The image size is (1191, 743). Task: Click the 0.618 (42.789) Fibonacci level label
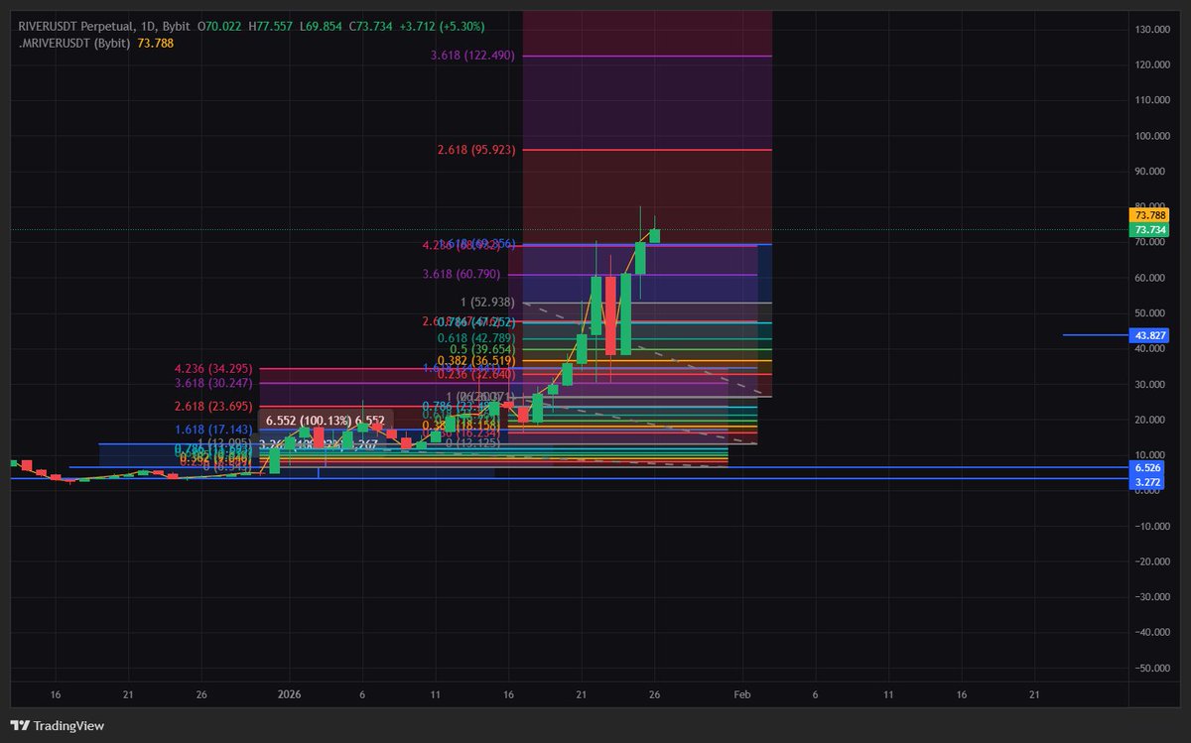475,338
